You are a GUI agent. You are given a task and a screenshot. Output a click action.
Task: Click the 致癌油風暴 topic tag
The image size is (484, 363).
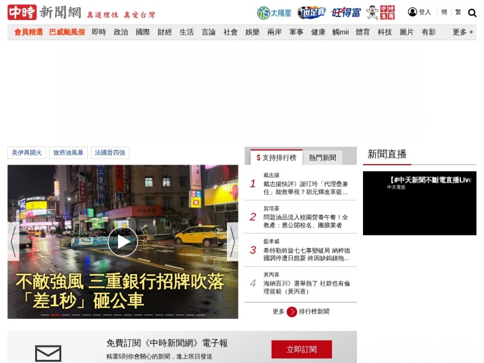[x=68, y=152]
